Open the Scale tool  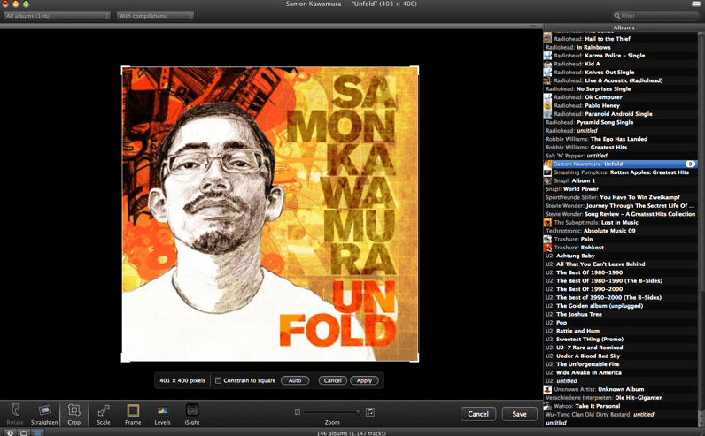[x=104, y=414]
